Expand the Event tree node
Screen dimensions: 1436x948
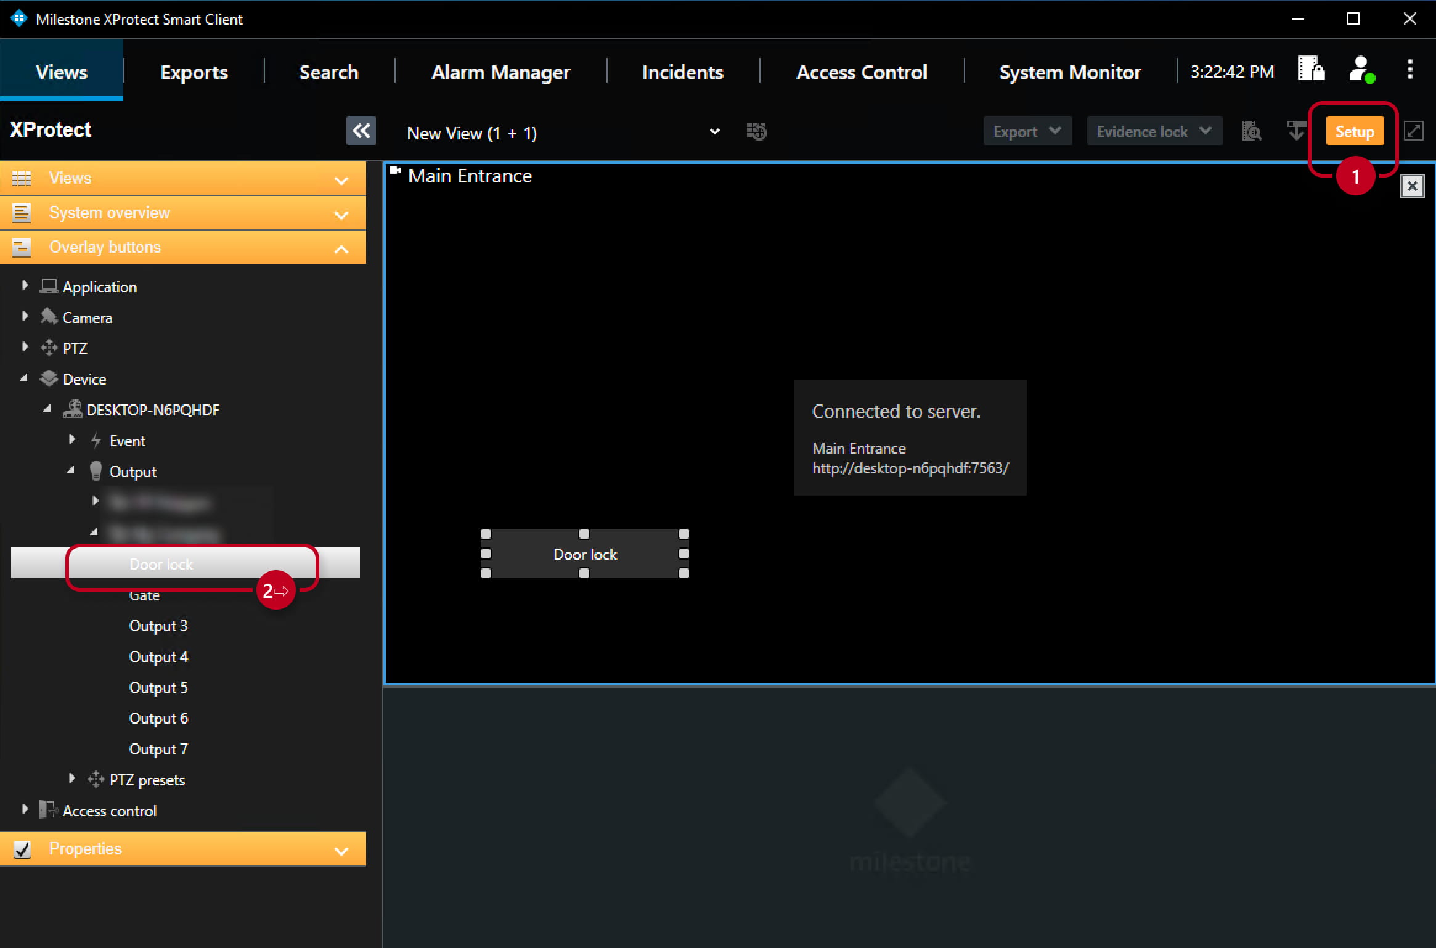point(72,439)
